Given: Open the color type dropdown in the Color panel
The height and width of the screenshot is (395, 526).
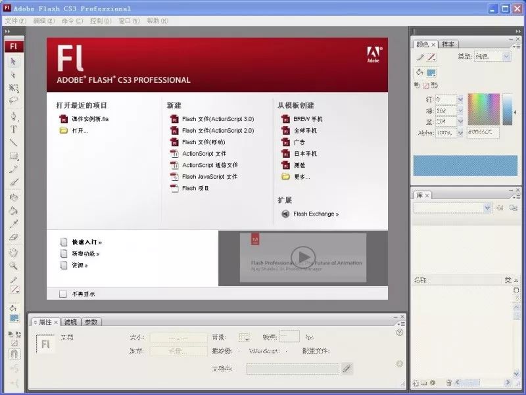Looking at the screenshot, I should tap(506, 56).
